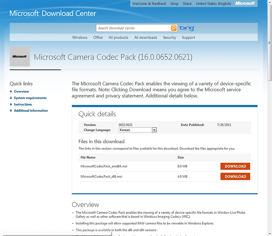
Task: Download MicrosoftCodecPack_x86.msi
Action: [x=235, y=176]
